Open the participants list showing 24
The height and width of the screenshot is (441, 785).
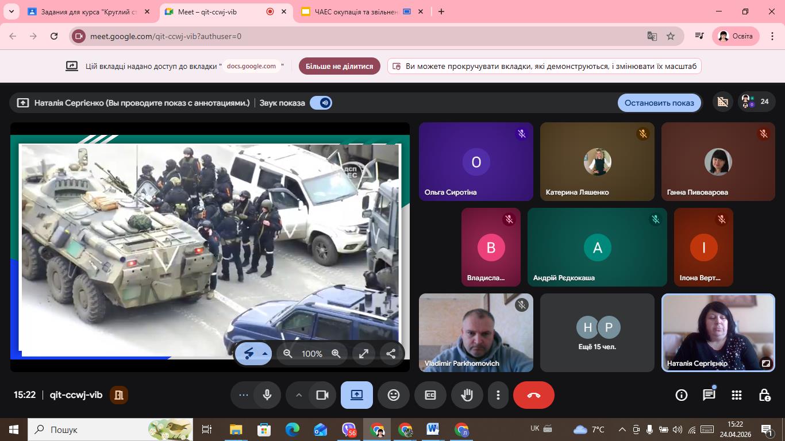756,102
